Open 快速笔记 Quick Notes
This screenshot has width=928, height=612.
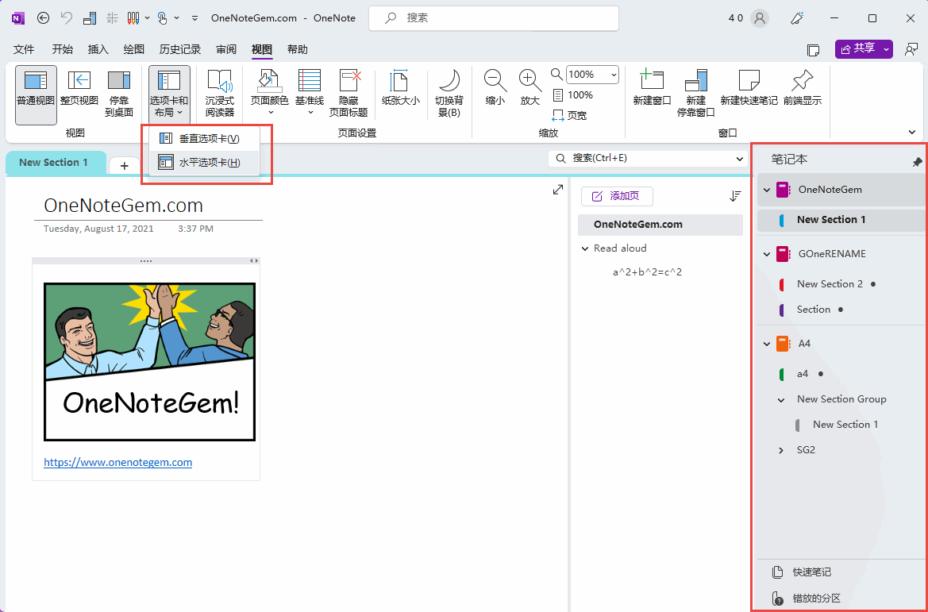tap(801, 572)
